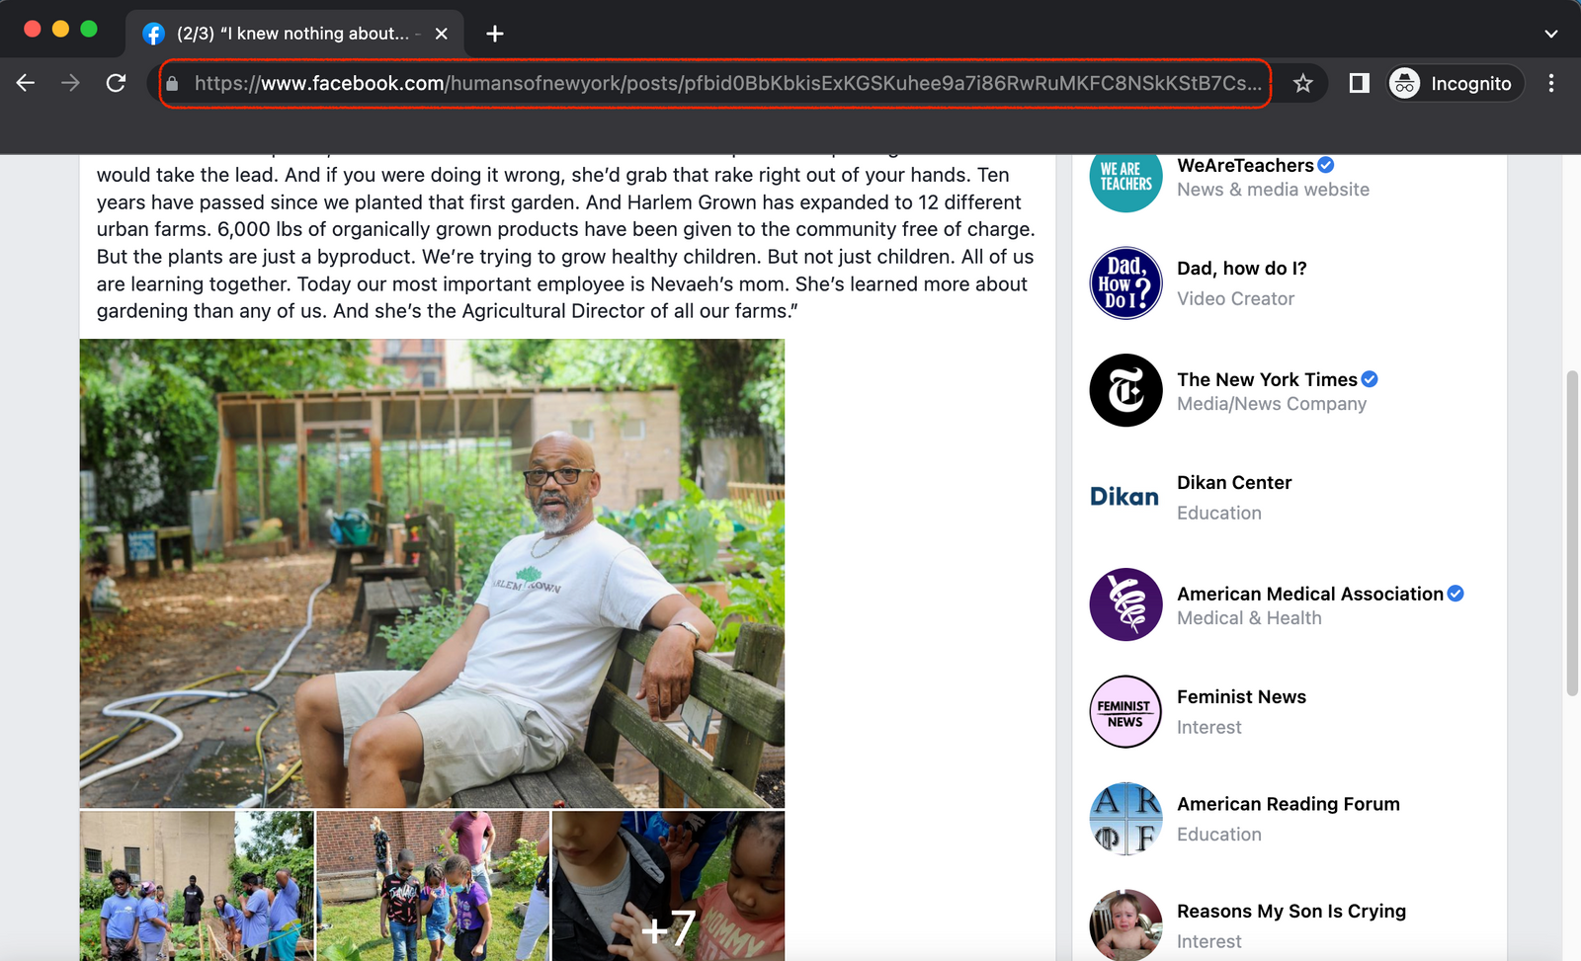The height and width of the screenshot is (961, 1581).
Task: Bookmark this page with the star icon
Action: (1302, 83)
